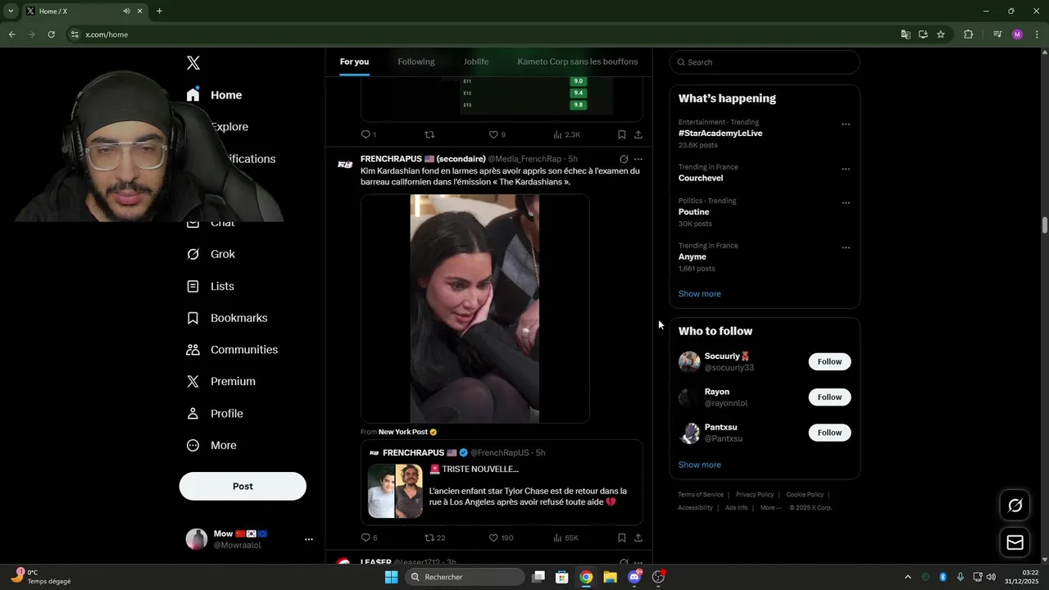Open Premium in sidebar
1049x590 pixels.
pyautogui.click(x=221, y=382)
